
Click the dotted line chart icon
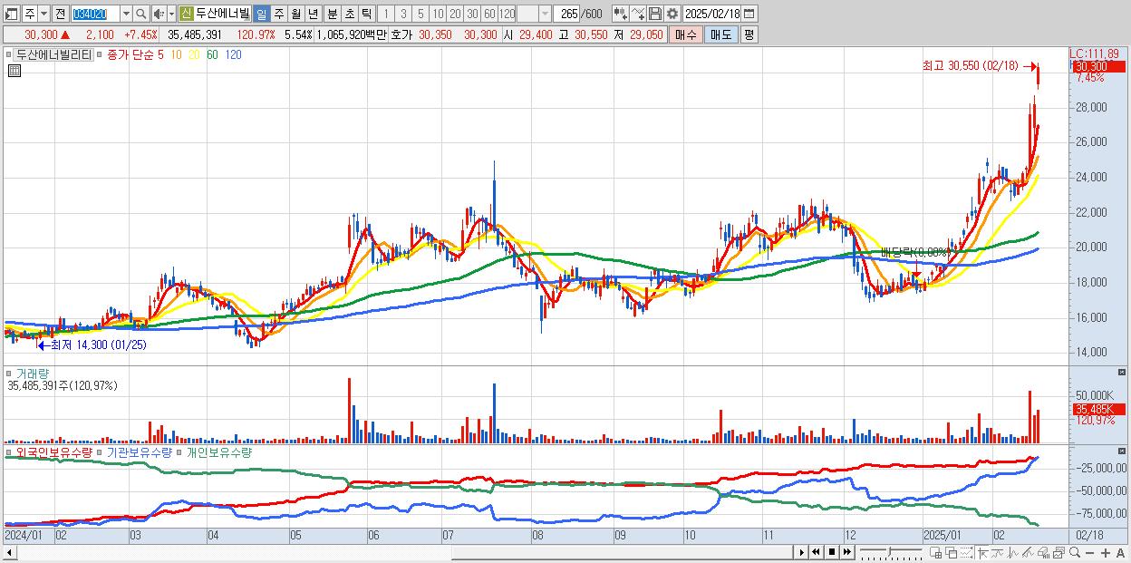point(966,552)
